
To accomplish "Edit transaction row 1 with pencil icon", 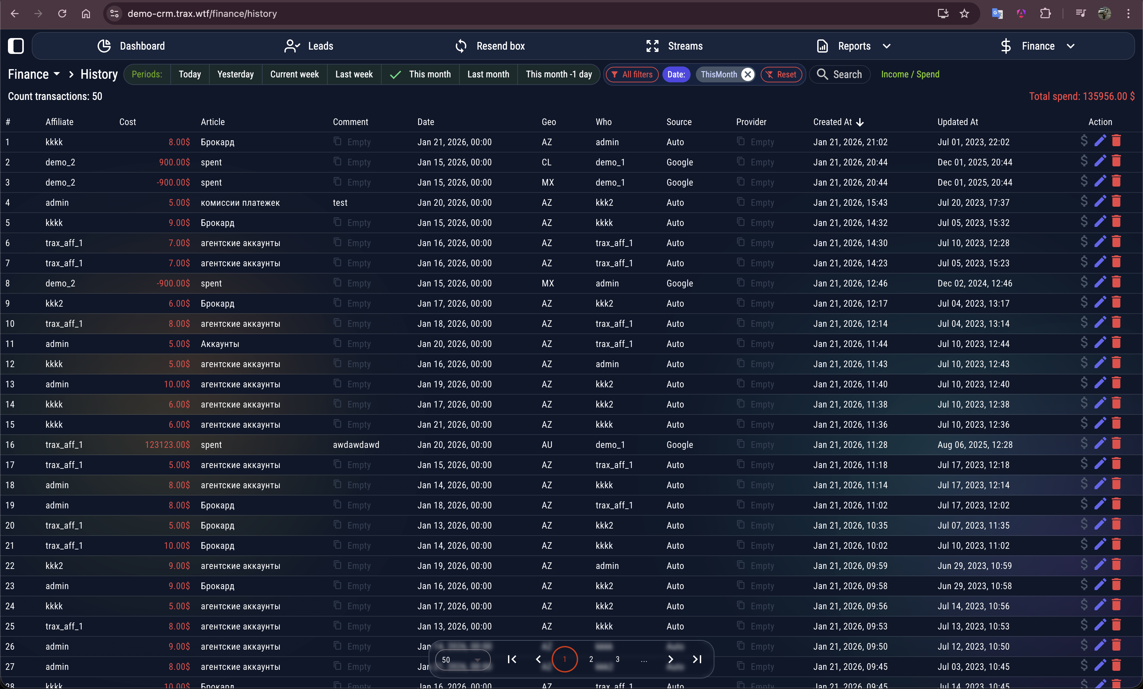I will 1100,141.
